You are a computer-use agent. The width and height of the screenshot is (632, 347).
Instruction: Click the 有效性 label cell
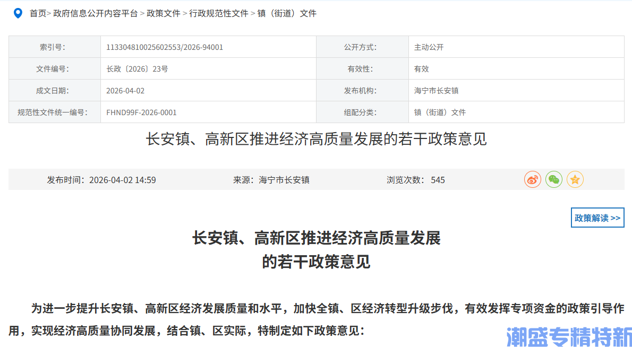[x=362, y=69]
